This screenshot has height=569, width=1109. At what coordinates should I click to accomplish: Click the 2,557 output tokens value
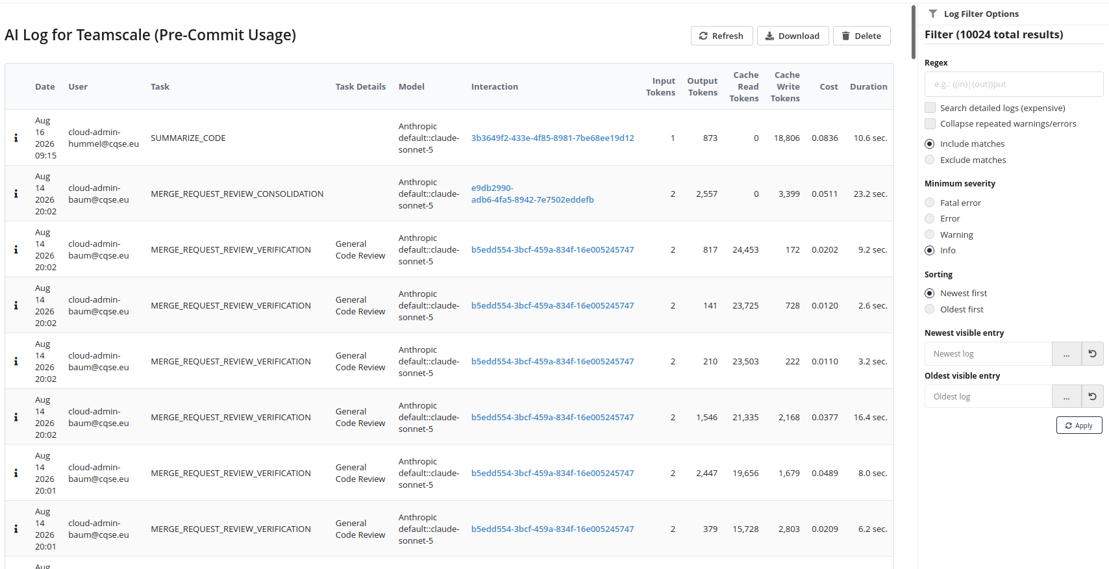pyautogui.click(x=707, y=194)
